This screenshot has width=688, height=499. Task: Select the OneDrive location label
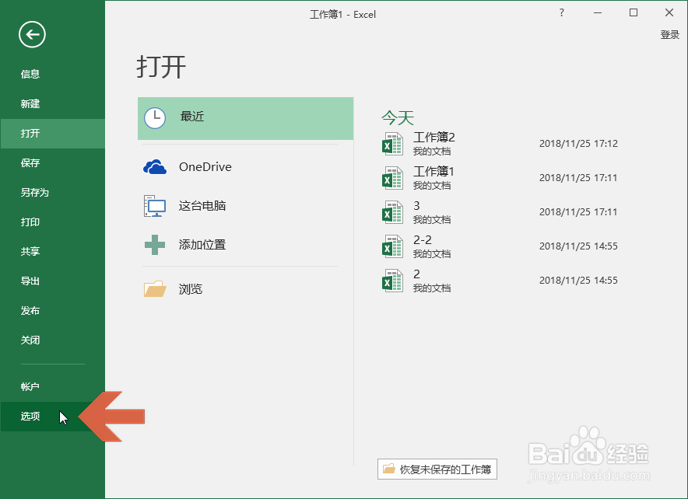pos(205,167)
